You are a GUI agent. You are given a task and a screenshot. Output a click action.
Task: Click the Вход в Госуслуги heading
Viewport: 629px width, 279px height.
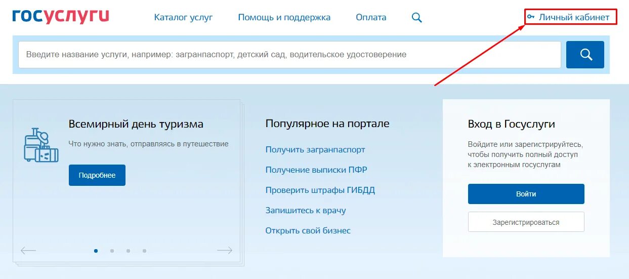click(x=512, y=124)
